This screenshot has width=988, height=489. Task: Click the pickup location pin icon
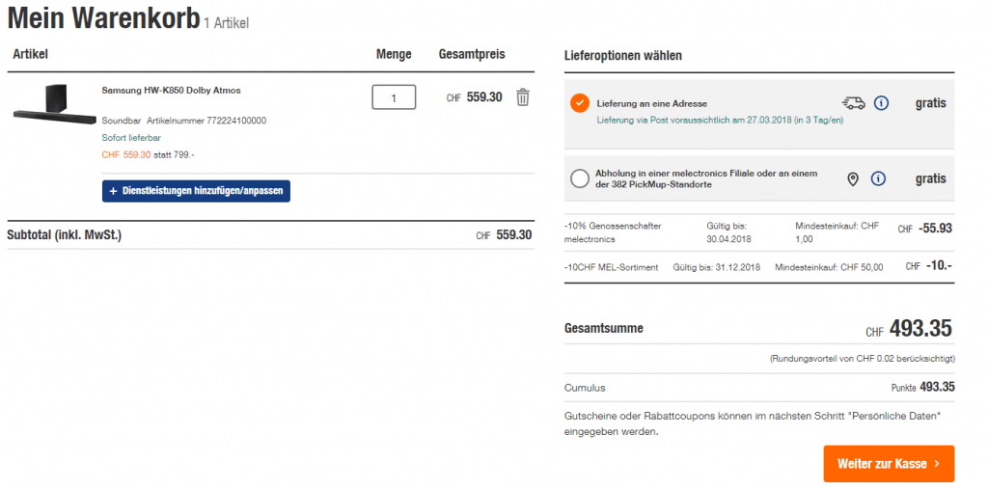click(853, 178)
